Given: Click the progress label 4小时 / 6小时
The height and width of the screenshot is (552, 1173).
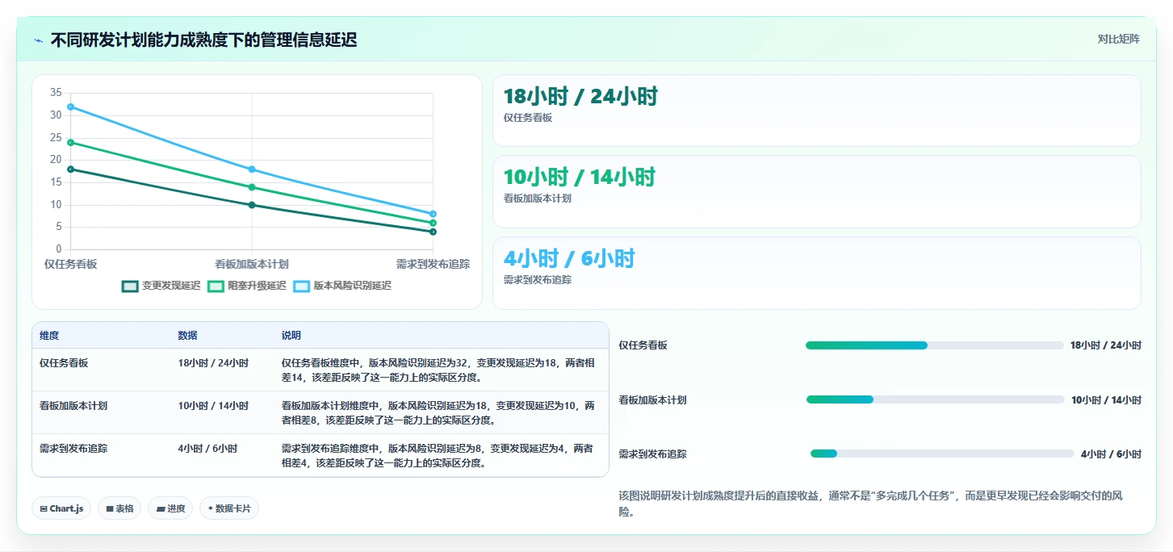Looking at the screenshot, I should pyautogui.click(x=1111, y=454).
